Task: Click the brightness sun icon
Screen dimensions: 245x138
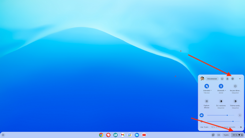Action: (202, 121)
